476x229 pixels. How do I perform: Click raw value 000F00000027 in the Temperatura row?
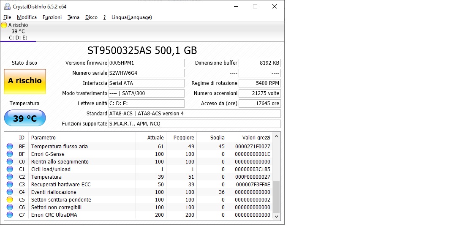(x=253, y=177)
